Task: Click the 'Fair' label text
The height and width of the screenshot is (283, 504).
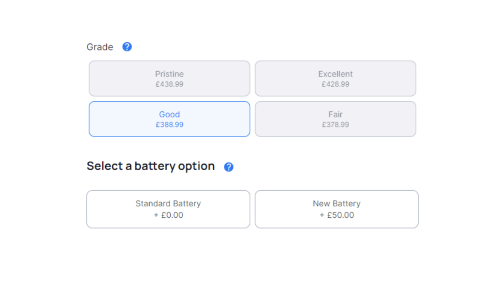Action: (x=335, y=115)
